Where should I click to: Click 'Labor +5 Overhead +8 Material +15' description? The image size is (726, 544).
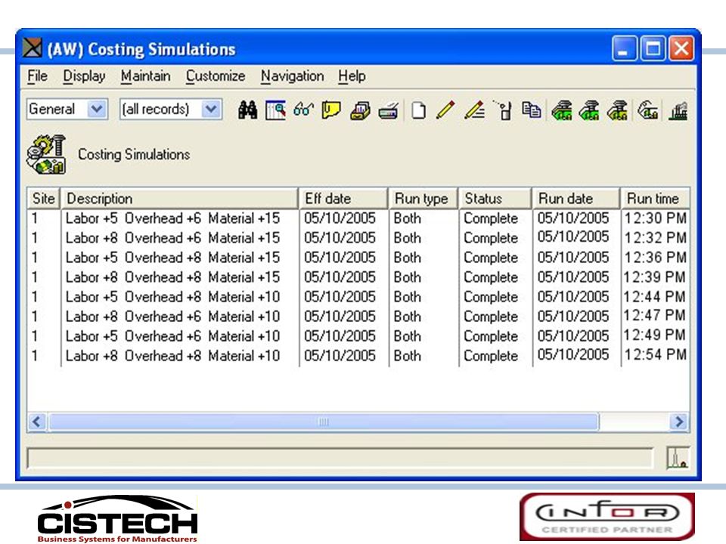172,258
